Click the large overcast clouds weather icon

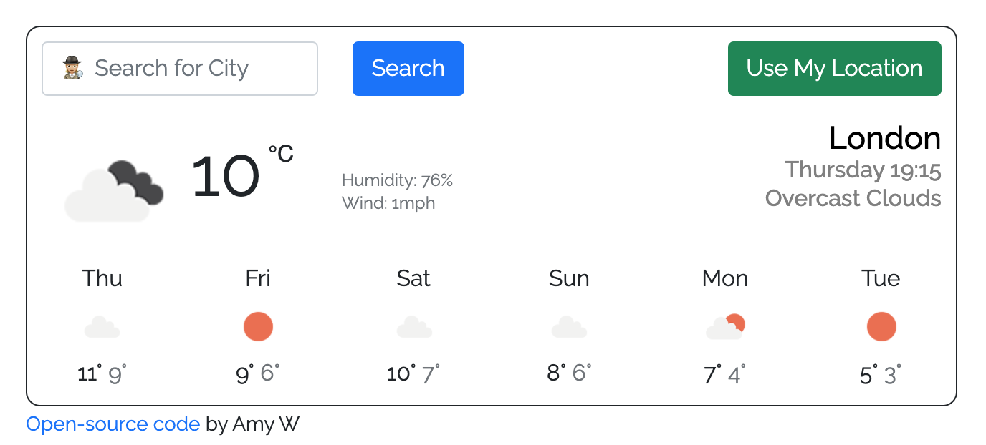pyautogui.click(x=115, y=191)
